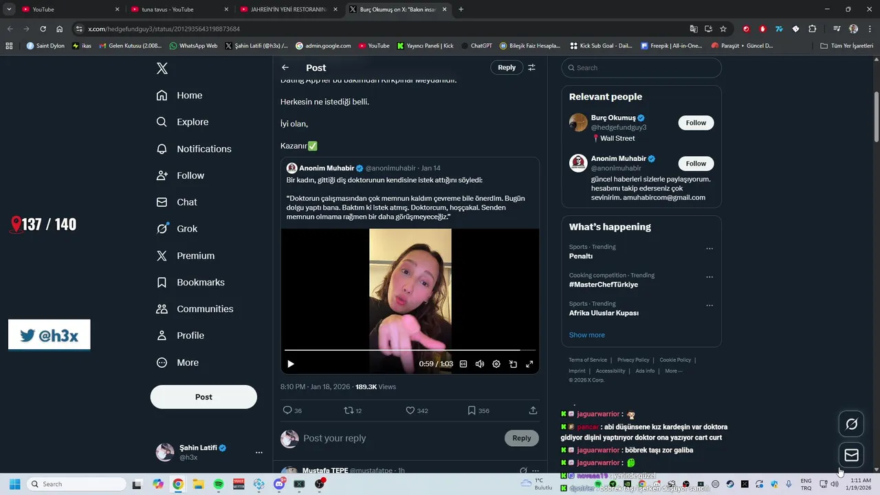880x495 pixels.
Task: Follow Burç Okumuş
Action: coord(696,123)
